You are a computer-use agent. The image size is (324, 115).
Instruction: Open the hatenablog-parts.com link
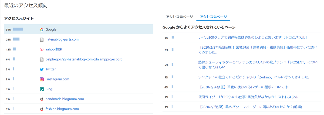tap(62, 39)
